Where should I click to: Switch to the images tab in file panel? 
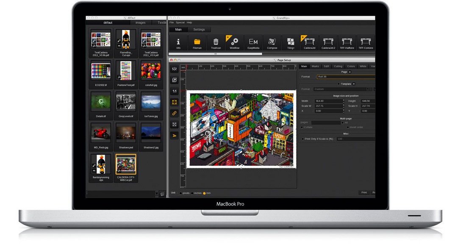pos(141,22)
